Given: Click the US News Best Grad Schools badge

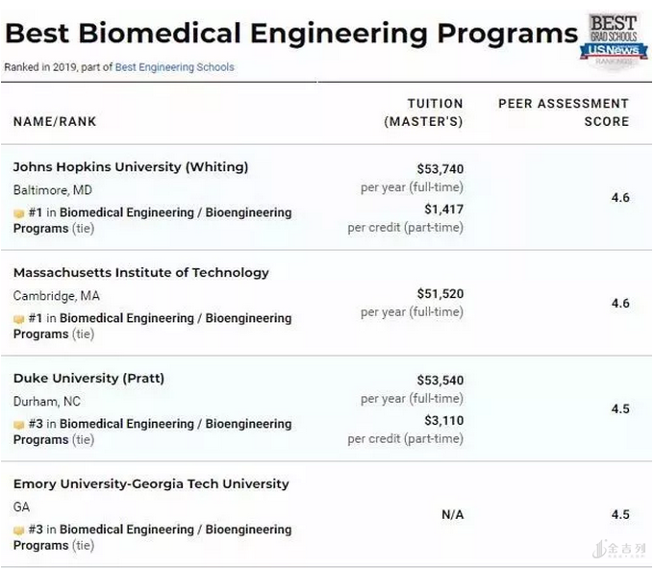Looking at the screenshot, I should click(613, 39).
